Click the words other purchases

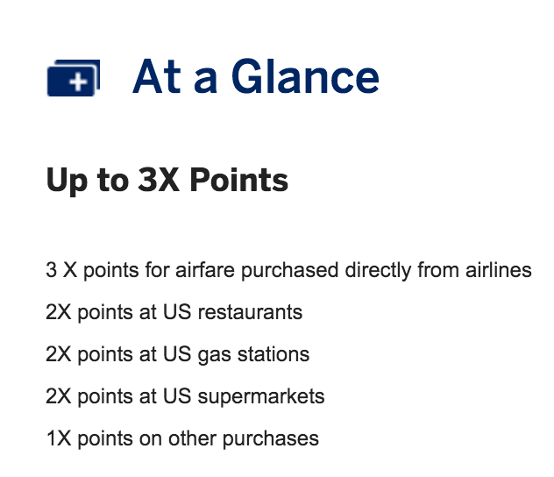click(244, 438)
